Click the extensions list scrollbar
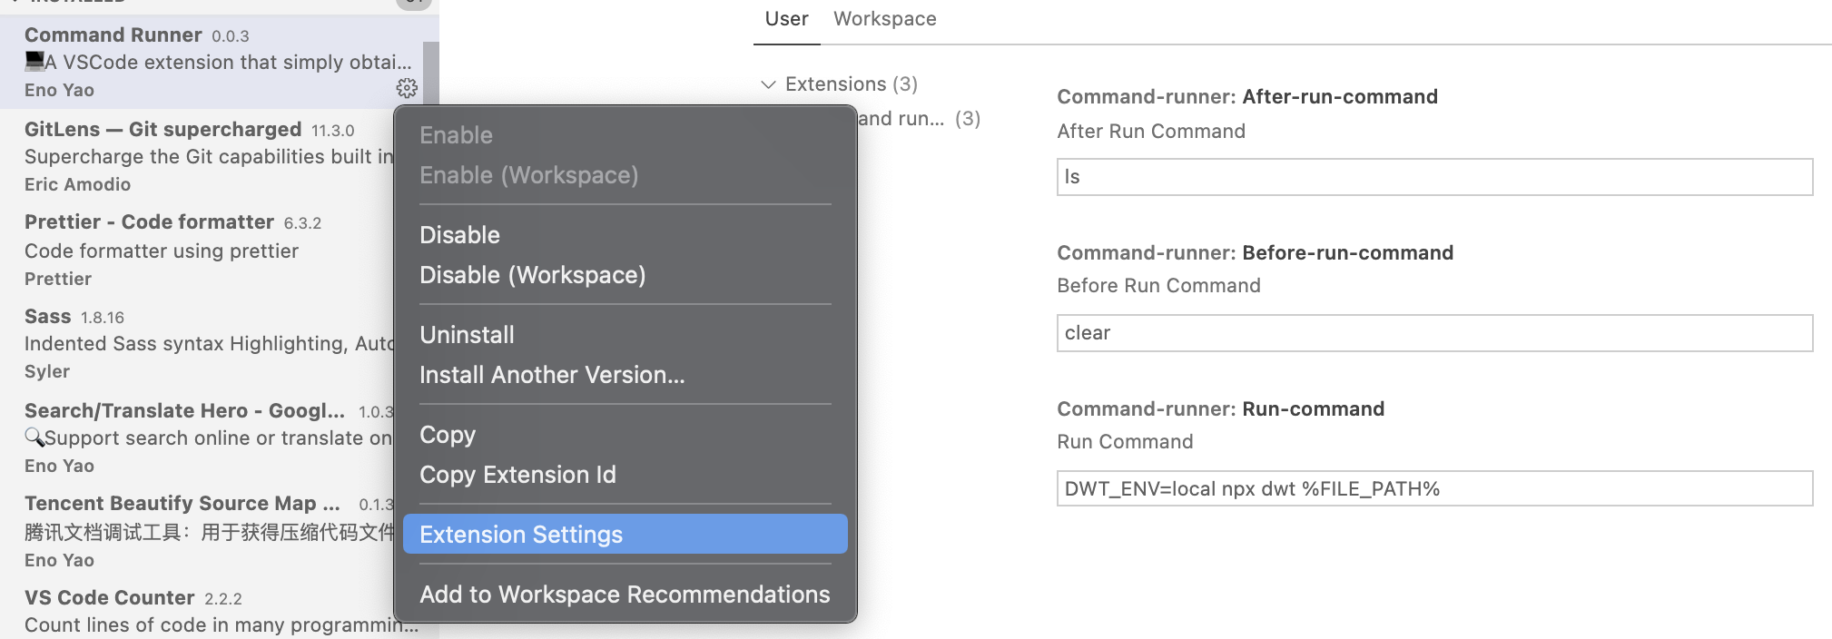 pos(431,74)
